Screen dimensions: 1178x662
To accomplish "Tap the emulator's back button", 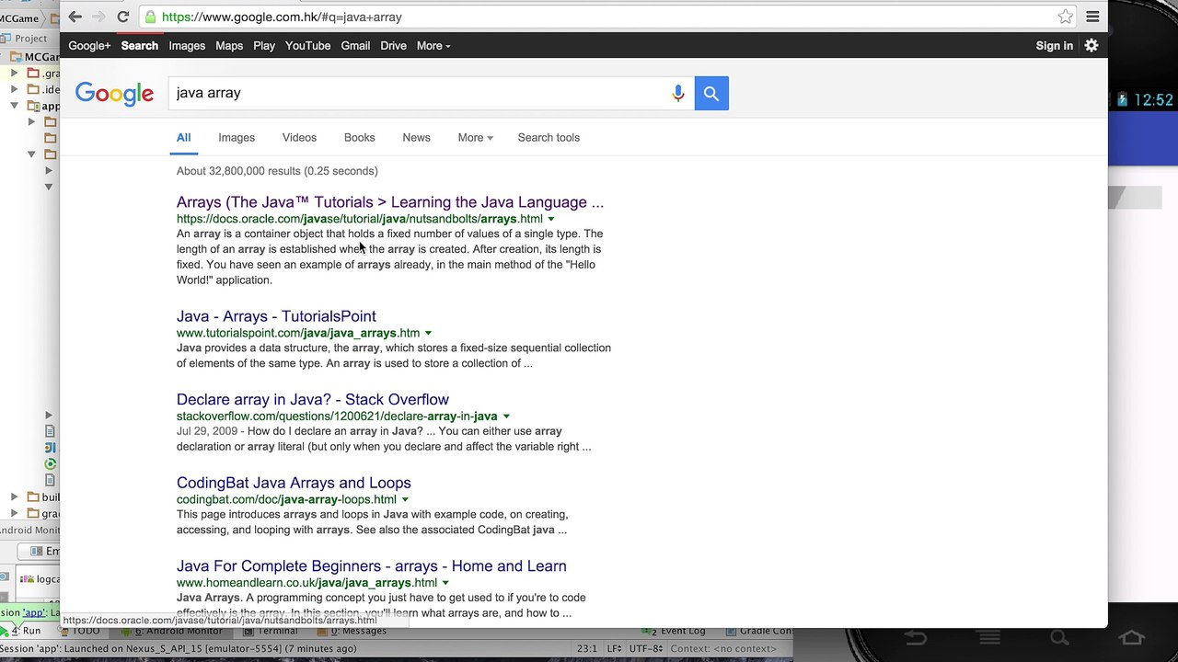I will tap(915, 637).
